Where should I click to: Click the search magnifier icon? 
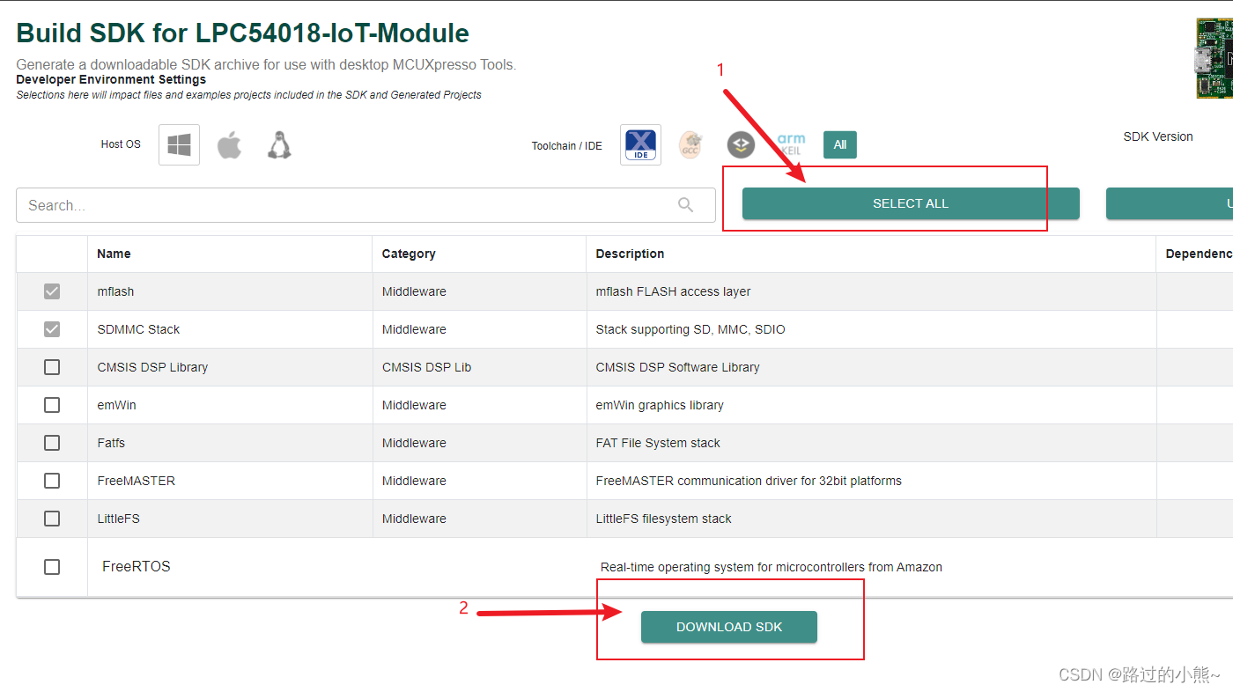click(x=686, y=205)
